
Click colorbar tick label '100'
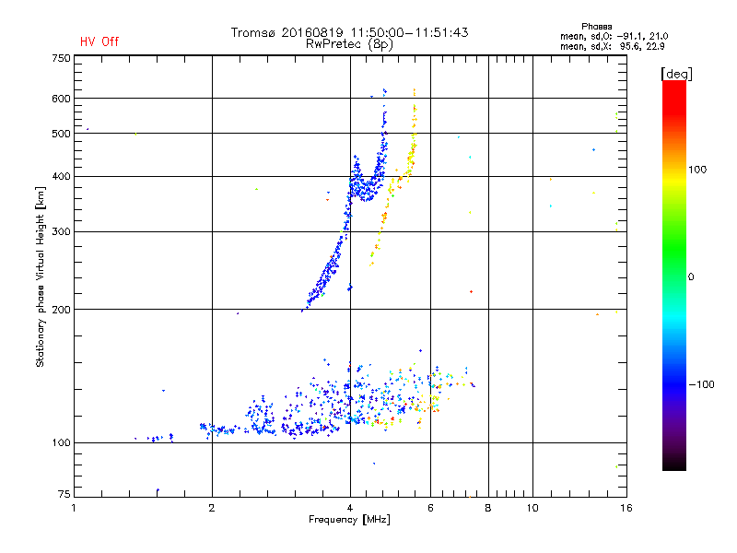[x=697, y=170]
